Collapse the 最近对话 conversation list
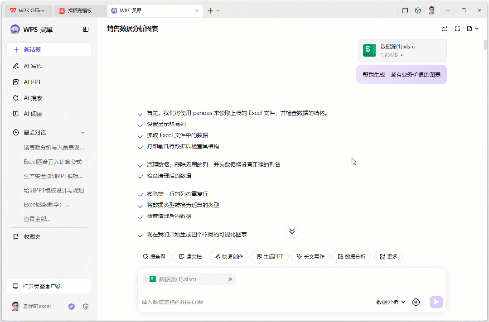 point(82,132)
